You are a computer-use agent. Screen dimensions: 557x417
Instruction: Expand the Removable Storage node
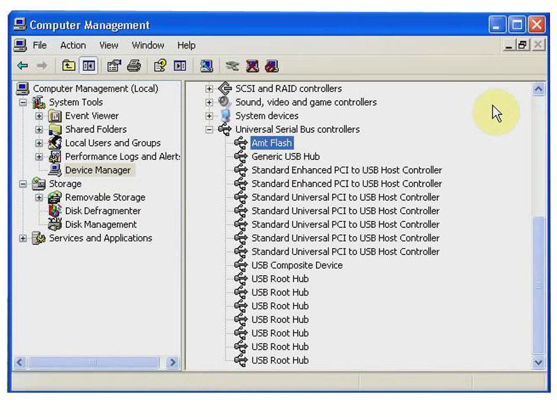coord(39,197)
